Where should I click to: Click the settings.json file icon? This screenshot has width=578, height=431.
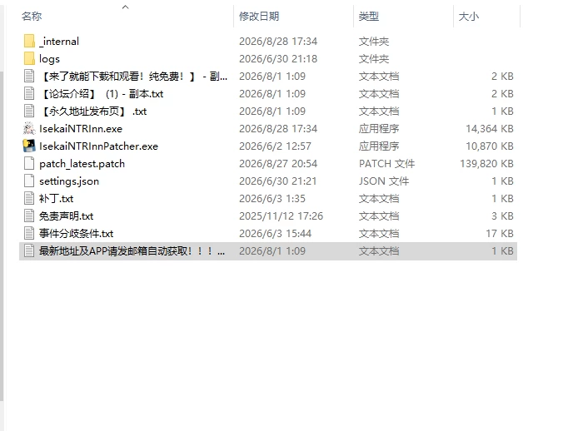(29, 181)
